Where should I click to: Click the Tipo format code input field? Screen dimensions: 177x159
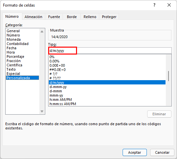click(x=110, y=51)
